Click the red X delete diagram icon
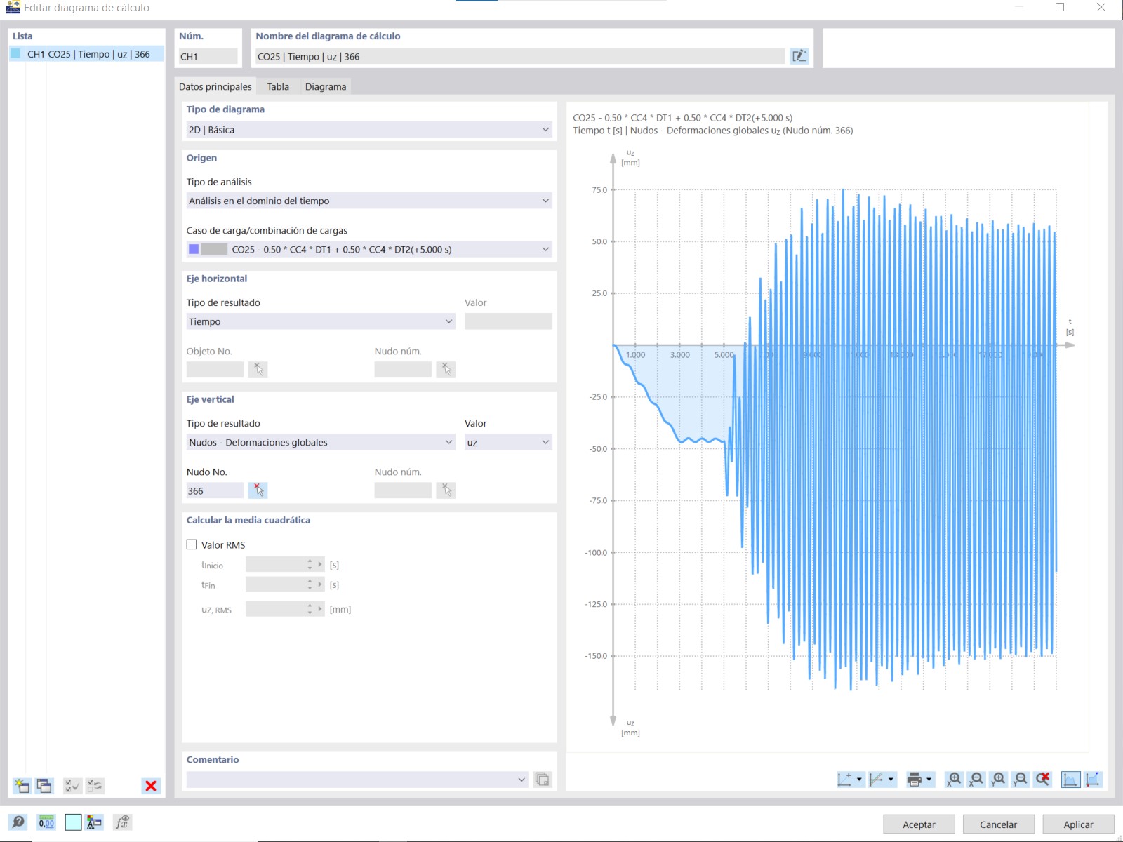This screenshot has width=1123, height=842. pos(150,786)
